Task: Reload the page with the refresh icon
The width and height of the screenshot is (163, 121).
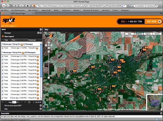Action: coord(16,6)
